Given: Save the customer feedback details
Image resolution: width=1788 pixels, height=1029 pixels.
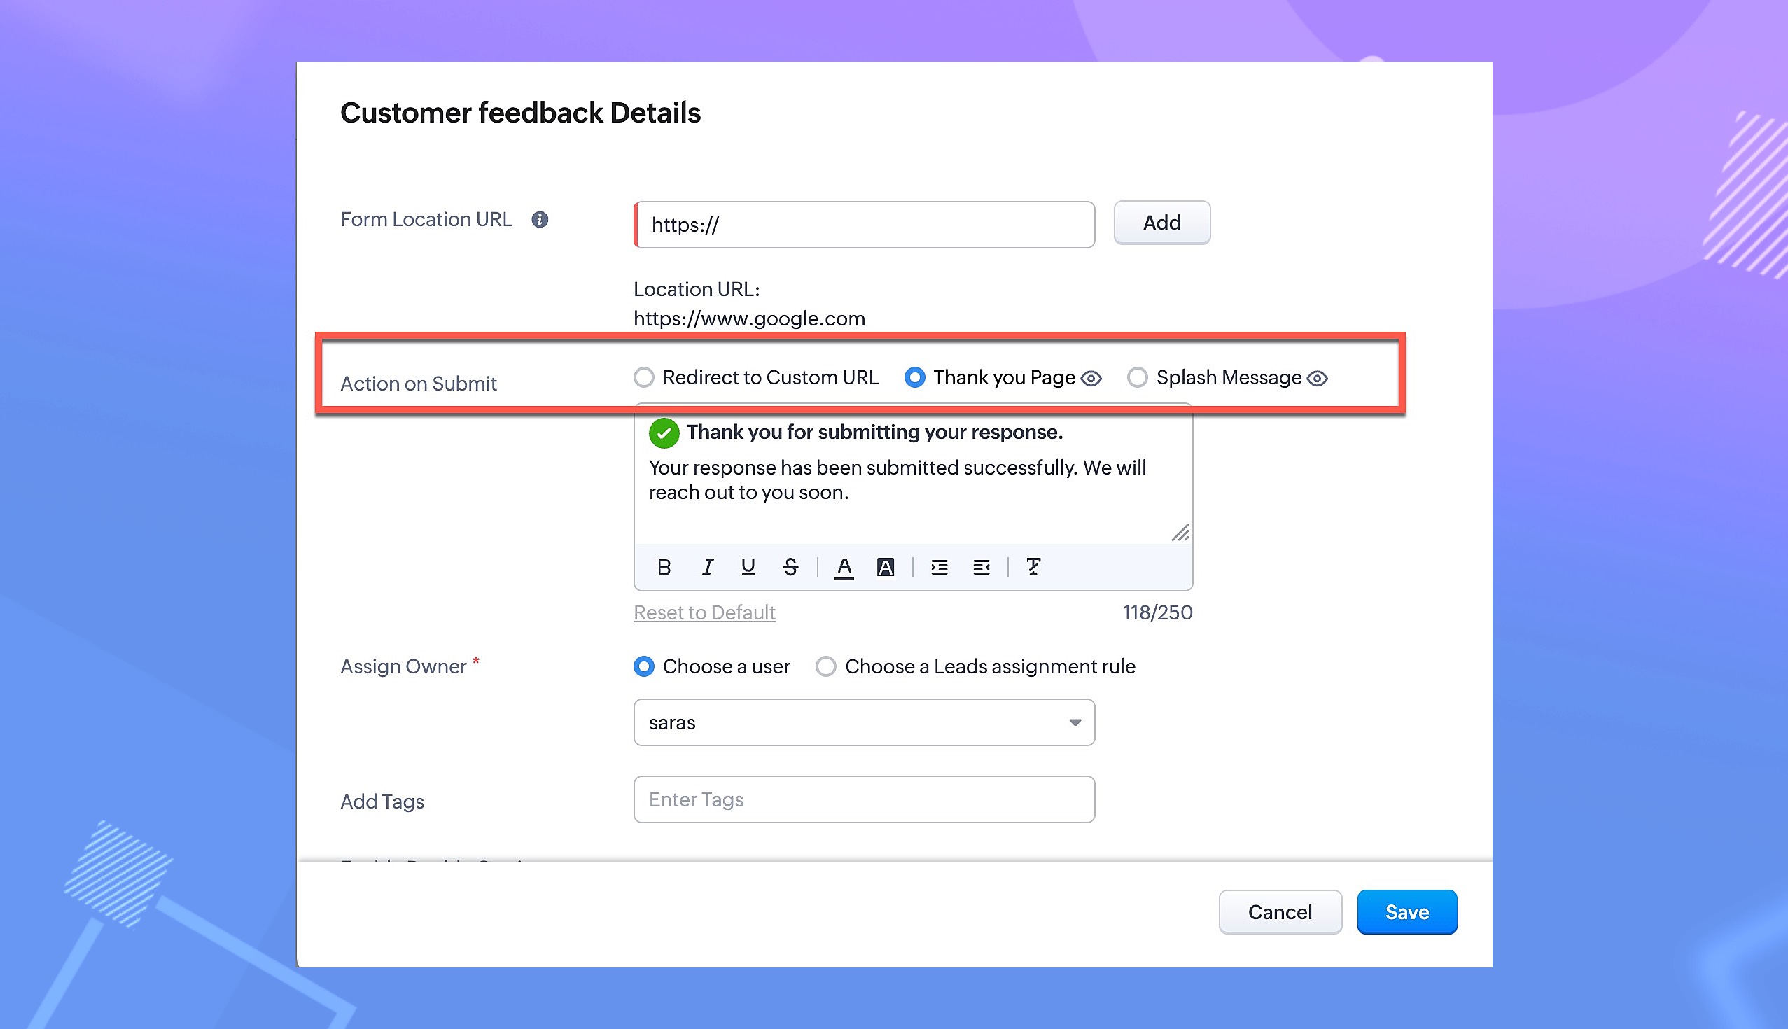Looking at the screenshot, I should pos(1406,911).
